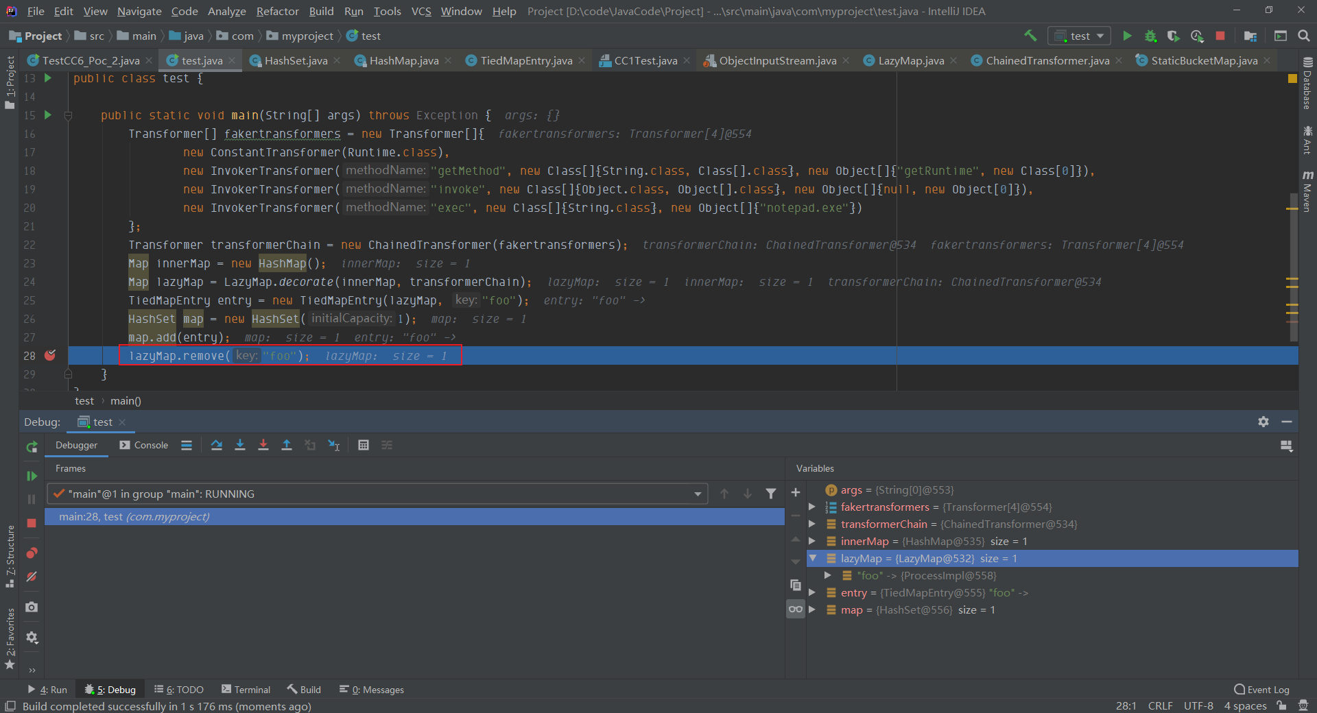Toggle the breakpoint on line 28
This screenshot has height=713, width=1317.
point(50,355)
